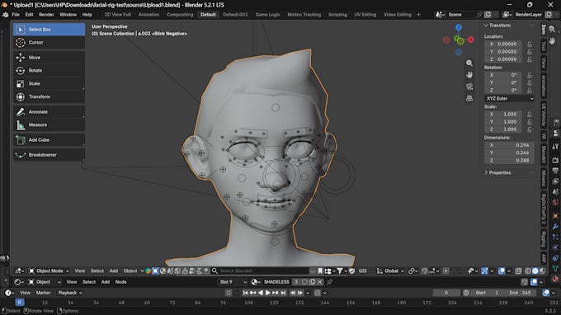The image size is (561, 315).
Task: Choose the Move tool
Action: (x=49, y=58)
